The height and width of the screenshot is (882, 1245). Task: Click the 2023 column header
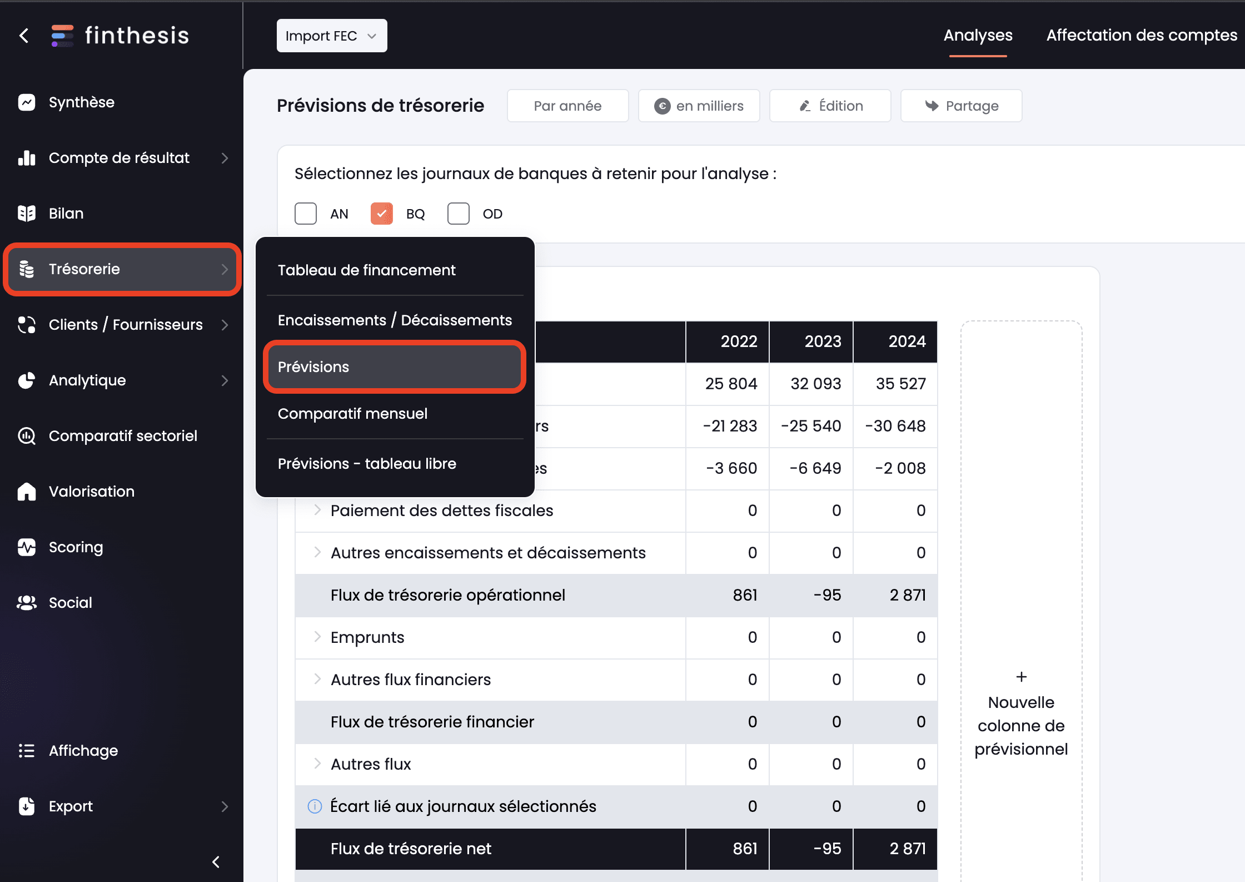pos(811,341)
